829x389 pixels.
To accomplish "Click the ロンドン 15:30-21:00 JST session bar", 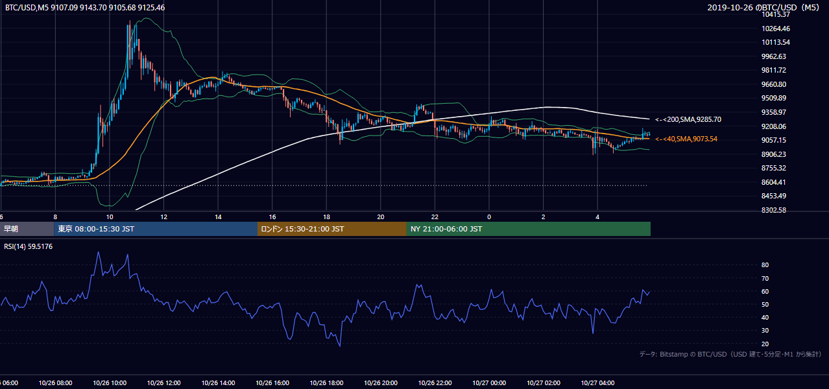I will pyautogui.click(x=332, y=229).
